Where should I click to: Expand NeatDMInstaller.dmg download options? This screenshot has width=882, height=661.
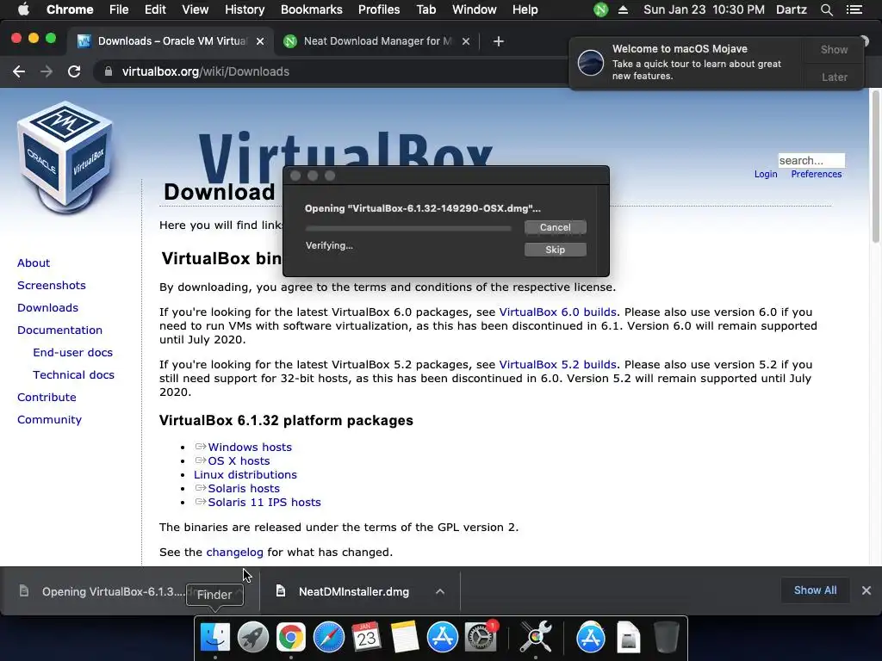coord(440,591)
